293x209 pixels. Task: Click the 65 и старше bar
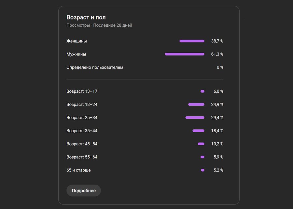pos(203,170)
